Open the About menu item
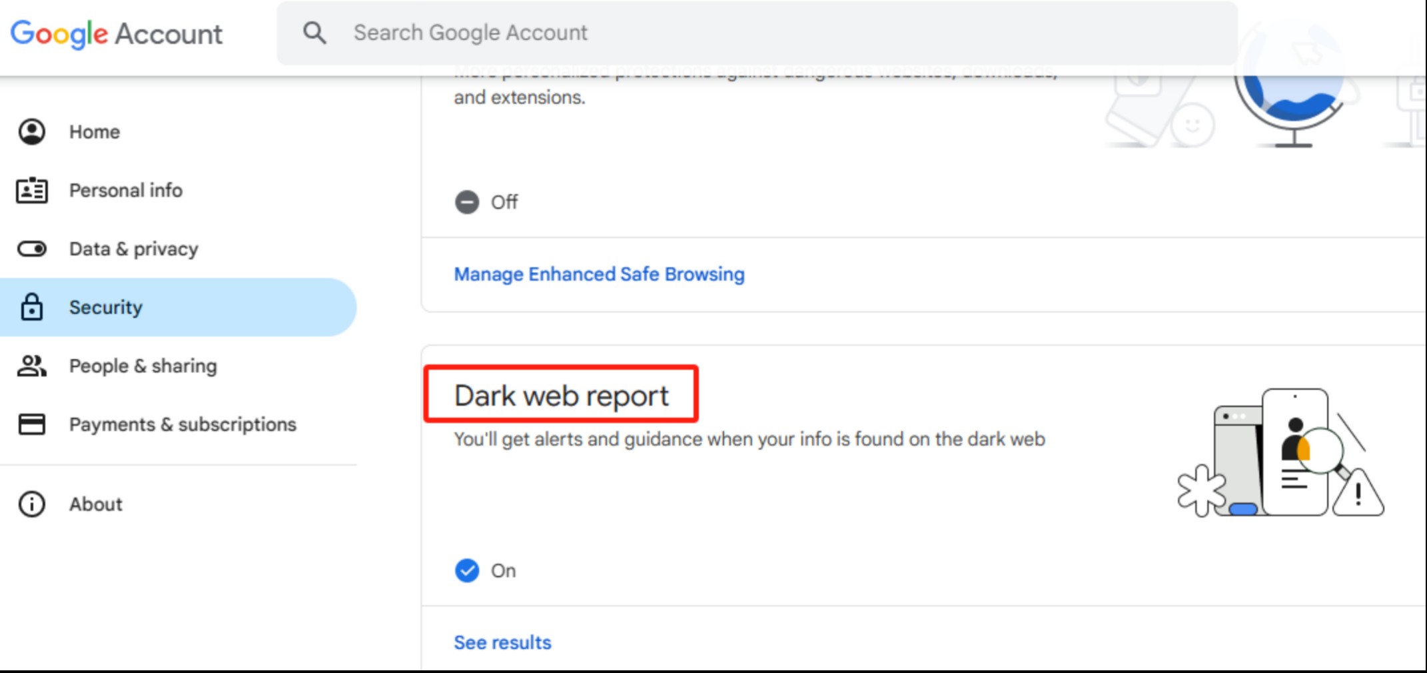The image size is (1427, 673). [96, 504]
